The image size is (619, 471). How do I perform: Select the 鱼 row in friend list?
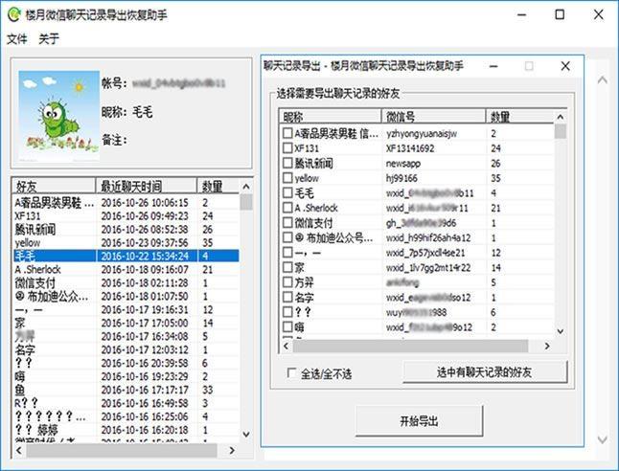pyautogui.click(x=126, y=390)
